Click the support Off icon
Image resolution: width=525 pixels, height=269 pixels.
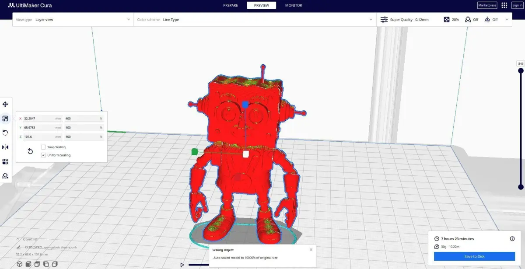pyautogui.click(x=468, y=20)
